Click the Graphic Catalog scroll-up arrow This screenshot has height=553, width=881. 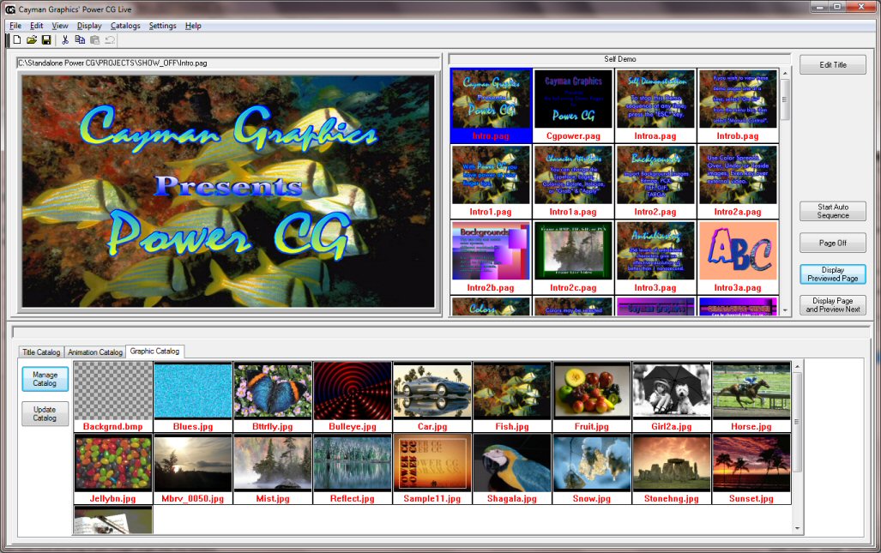tap(797, 367)
